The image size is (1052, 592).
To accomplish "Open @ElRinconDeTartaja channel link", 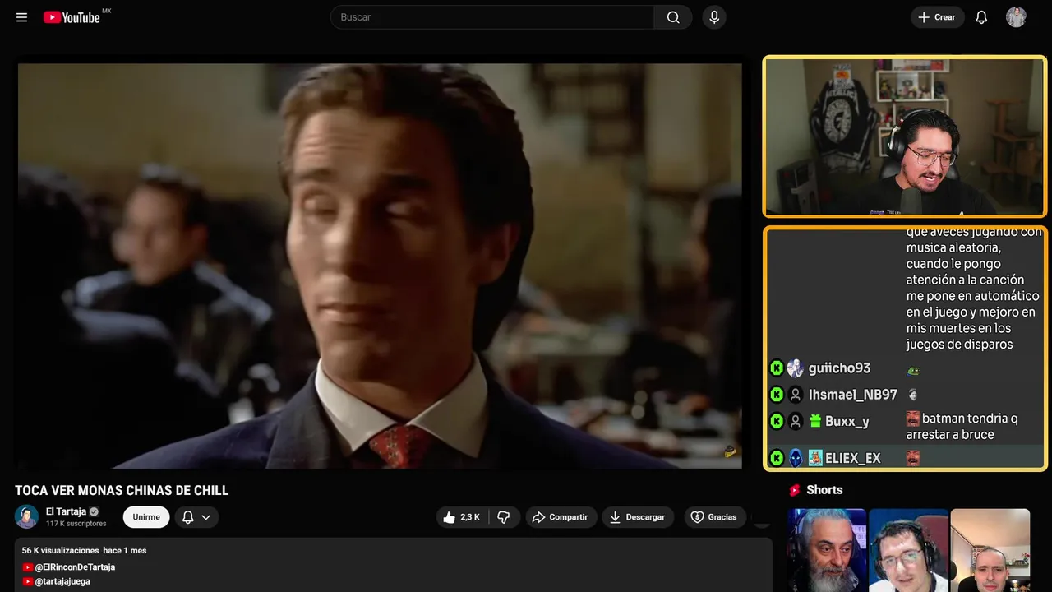I will pos(75,567).
